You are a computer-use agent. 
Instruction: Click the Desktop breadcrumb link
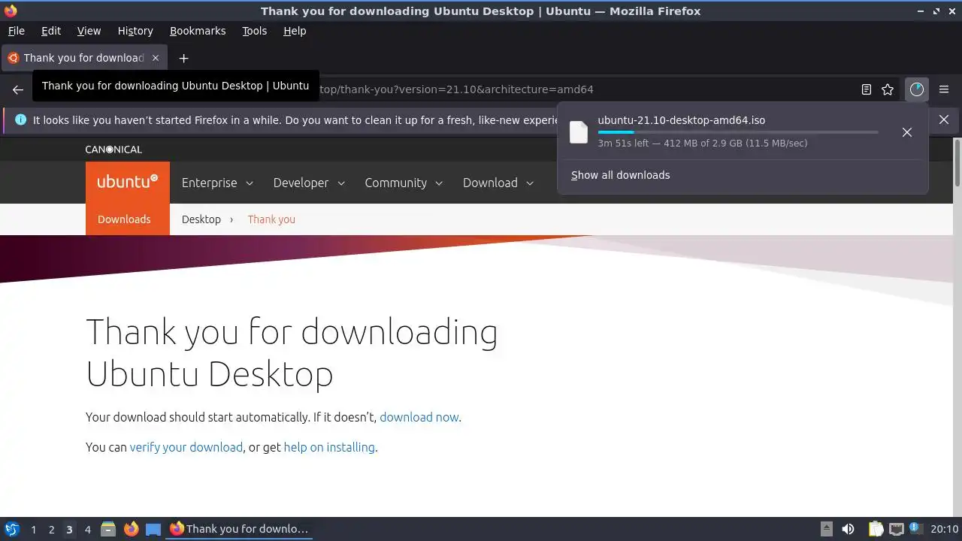pyautogui.click(x=201, y=219)
